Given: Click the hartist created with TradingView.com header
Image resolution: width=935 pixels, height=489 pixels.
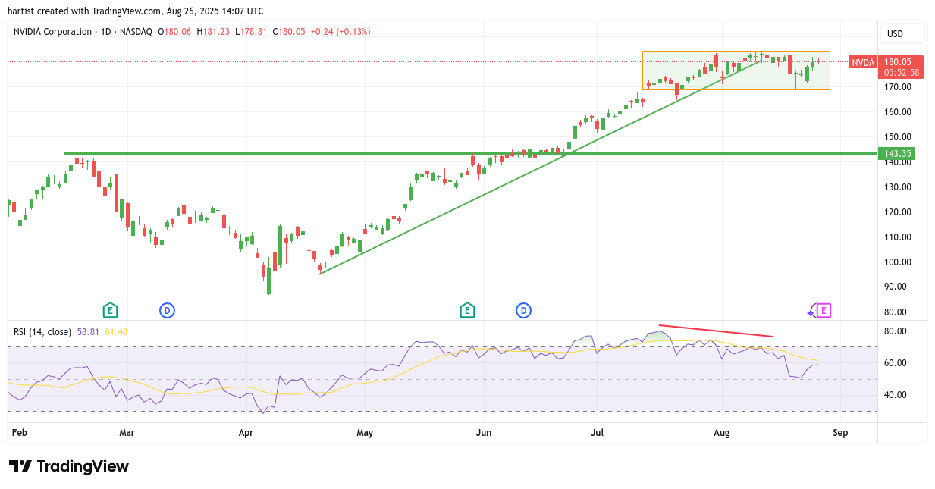Looking at the screenshot, I should (136, 11).
